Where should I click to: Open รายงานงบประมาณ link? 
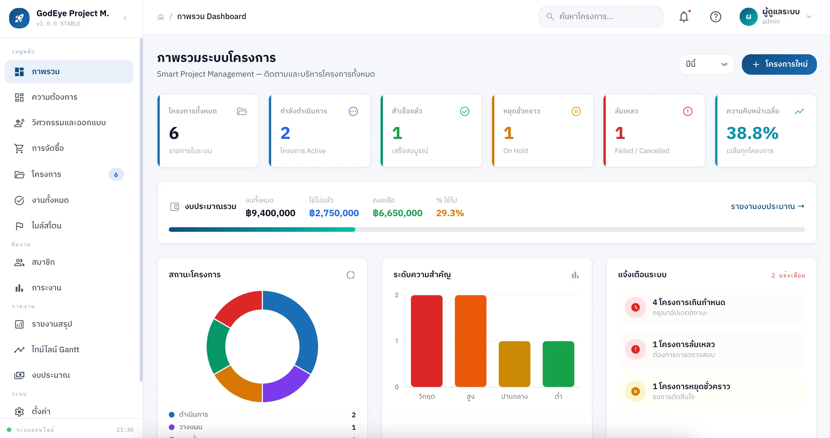(x=767, y=207)
